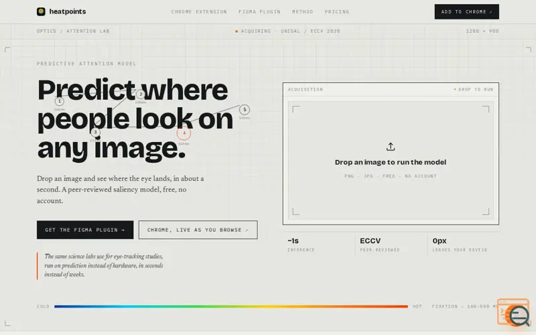Click 'OPTICS / ATTENTION LAB' breadcrumb text
This screenshot has width=536, height=335.
(x=73, y=31)
